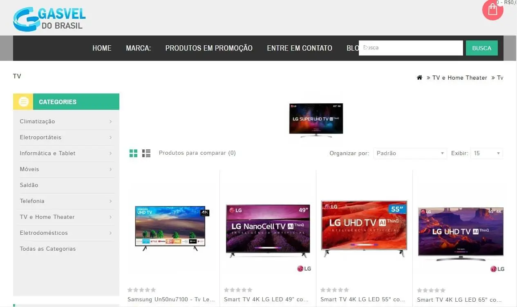Click the Busca search input field
Image resolution: width=517 pixels, height=307 pixels.
coord(411,48)
